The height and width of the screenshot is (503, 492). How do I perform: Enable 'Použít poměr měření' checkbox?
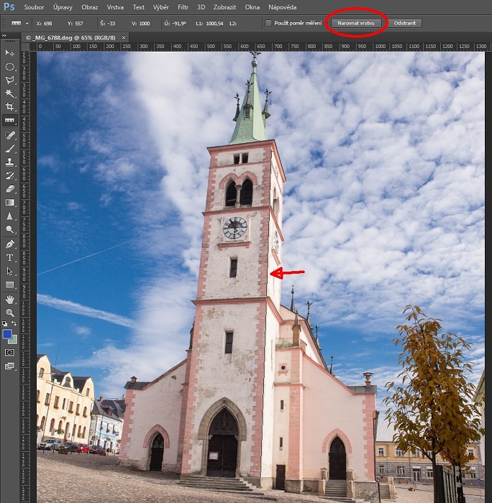tap(268, 23)
